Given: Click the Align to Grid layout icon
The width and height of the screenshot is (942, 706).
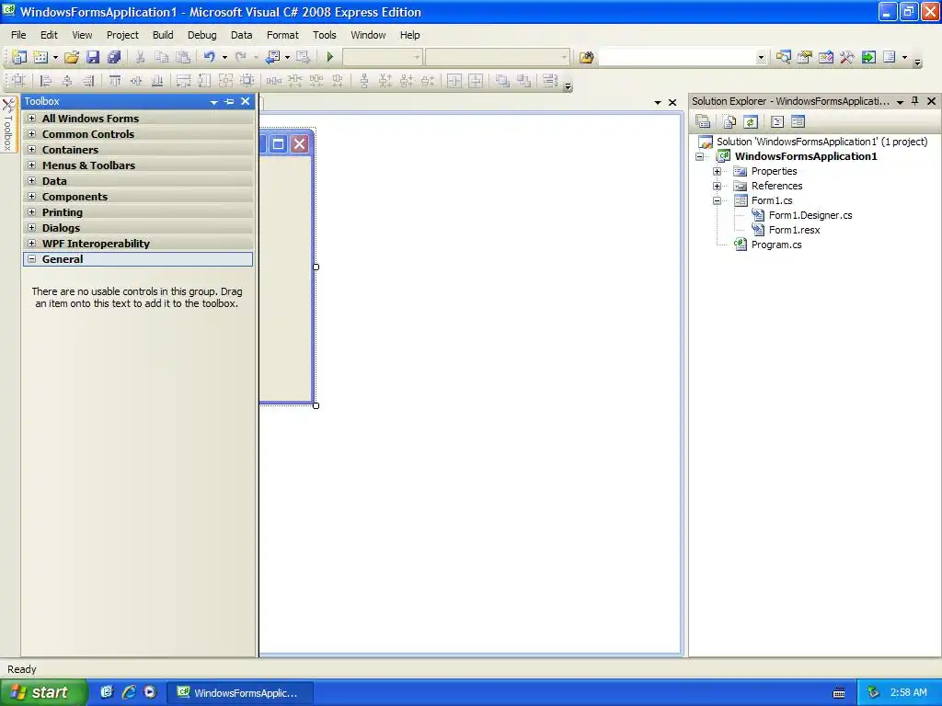Looking at the screenshot, I should (18, 81).
